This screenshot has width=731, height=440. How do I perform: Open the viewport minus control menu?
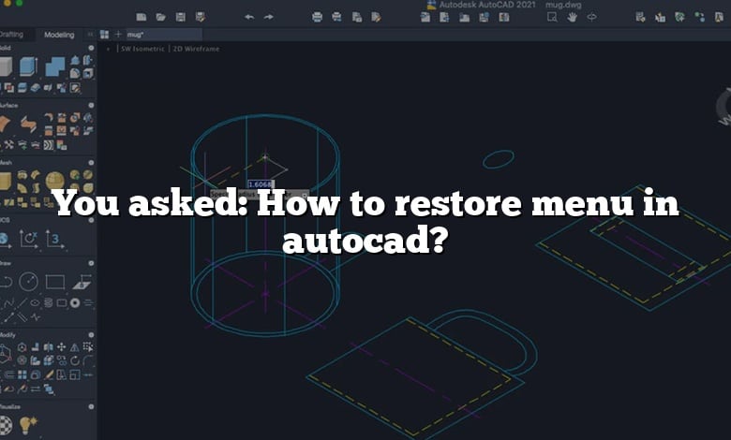(108, 49)
